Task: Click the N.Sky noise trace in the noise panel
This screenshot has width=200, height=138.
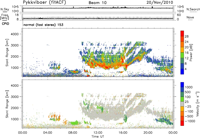Action: (x=98, y=8)
